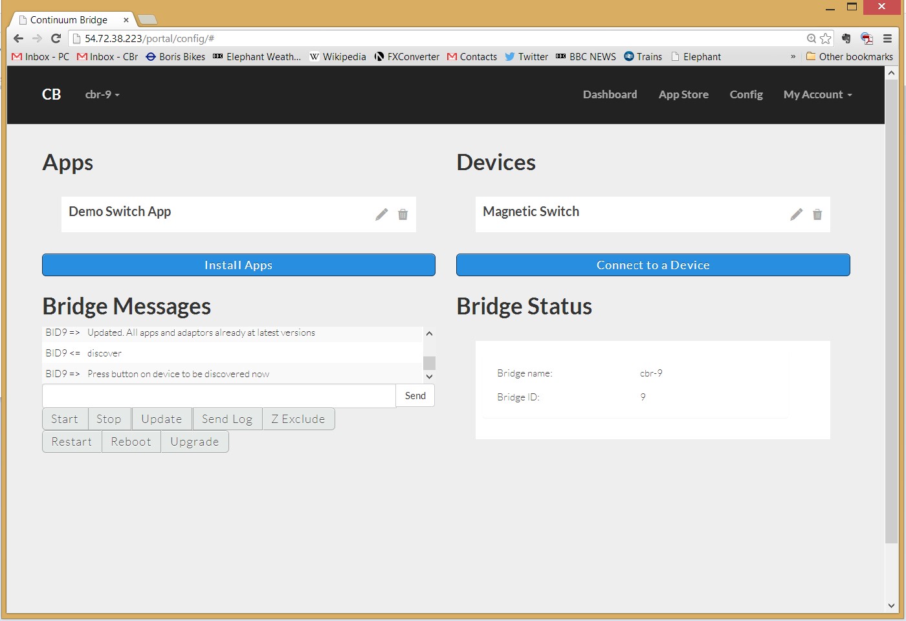
Task: Click the Magnetic Switch device name
Action: (x=531, y=212)
